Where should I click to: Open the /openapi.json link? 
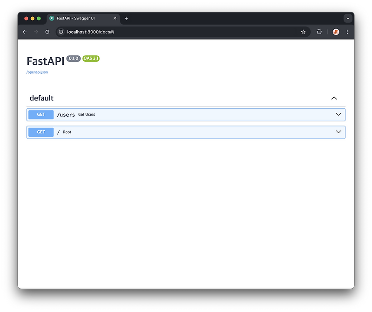(x=37, y=72)
